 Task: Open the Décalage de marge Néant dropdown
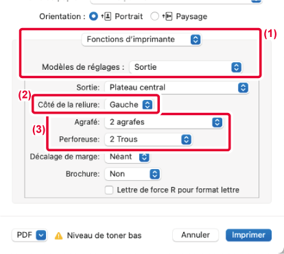pyautogui.click(x=127, y=157)
